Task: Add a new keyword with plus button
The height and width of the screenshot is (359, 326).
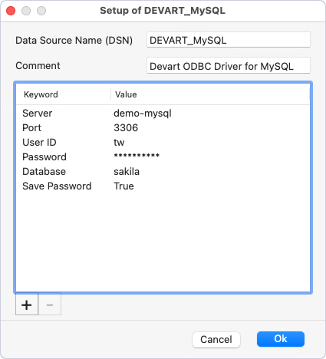Action: (x=27, y=304)
